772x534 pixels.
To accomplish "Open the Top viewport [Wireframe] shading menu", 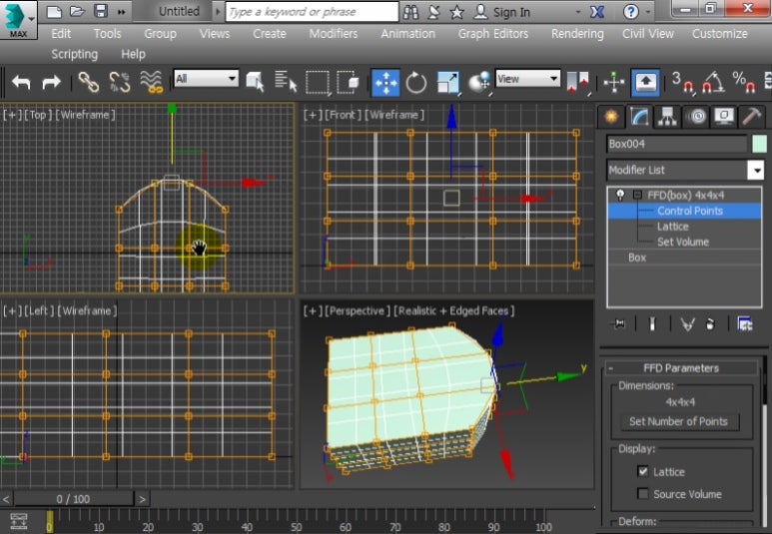I will 86,115.
